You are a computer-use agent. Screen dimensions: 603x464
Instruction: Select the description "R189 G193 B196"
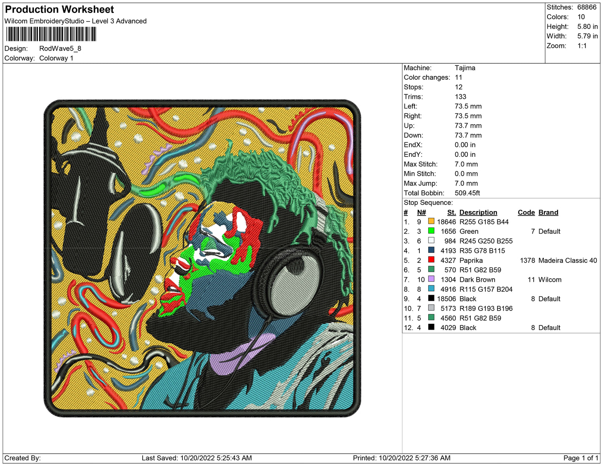[486, 308]
